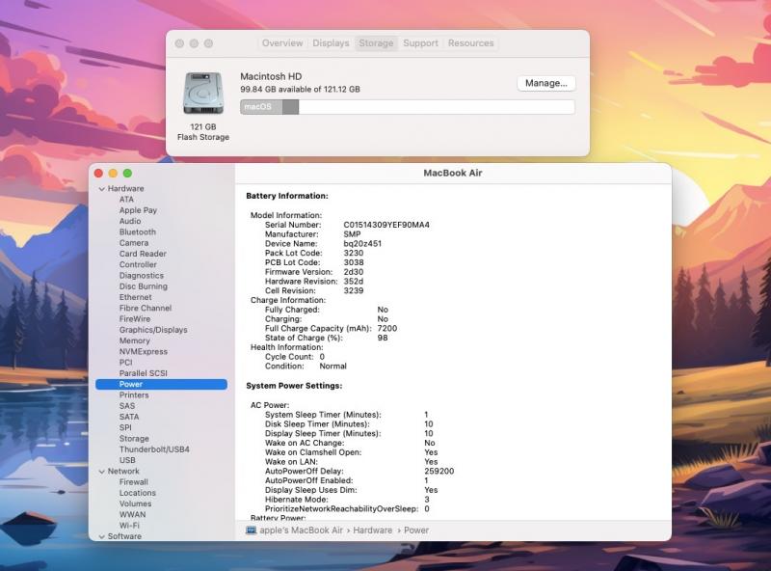Click the yellow minimize button of System Information
Viewport: 771px width, 571px height.
point(113,173)
